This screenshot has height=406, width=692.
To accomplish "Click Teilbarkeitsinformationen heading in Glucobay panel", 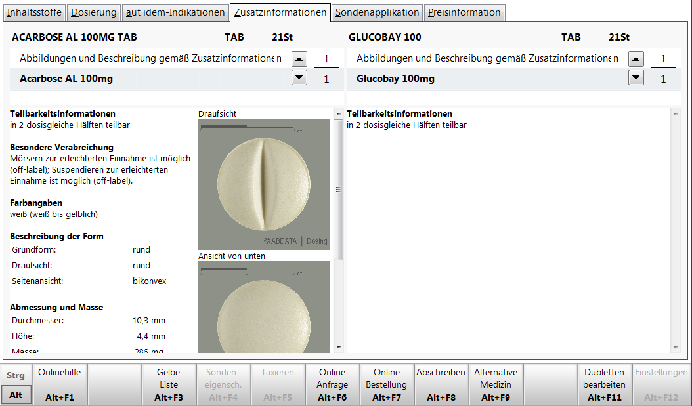I will pos(399,113).
